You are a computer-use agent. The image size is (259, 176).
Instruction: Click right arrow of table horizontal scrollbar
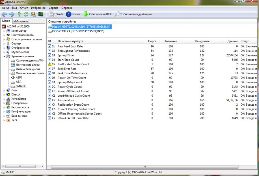coord(255,167)
